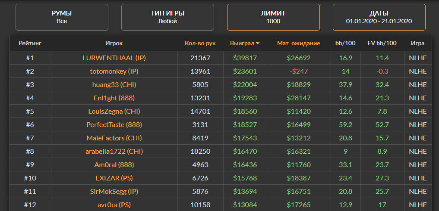
Task: Click EV bb/100 value -0.3
Action: [382, 71]
